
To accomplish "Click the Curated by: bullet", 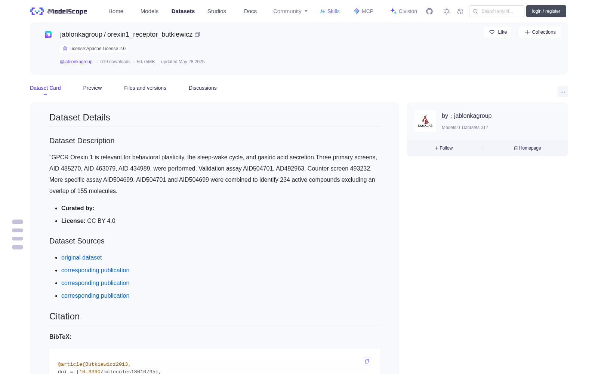I will point(78,208).
